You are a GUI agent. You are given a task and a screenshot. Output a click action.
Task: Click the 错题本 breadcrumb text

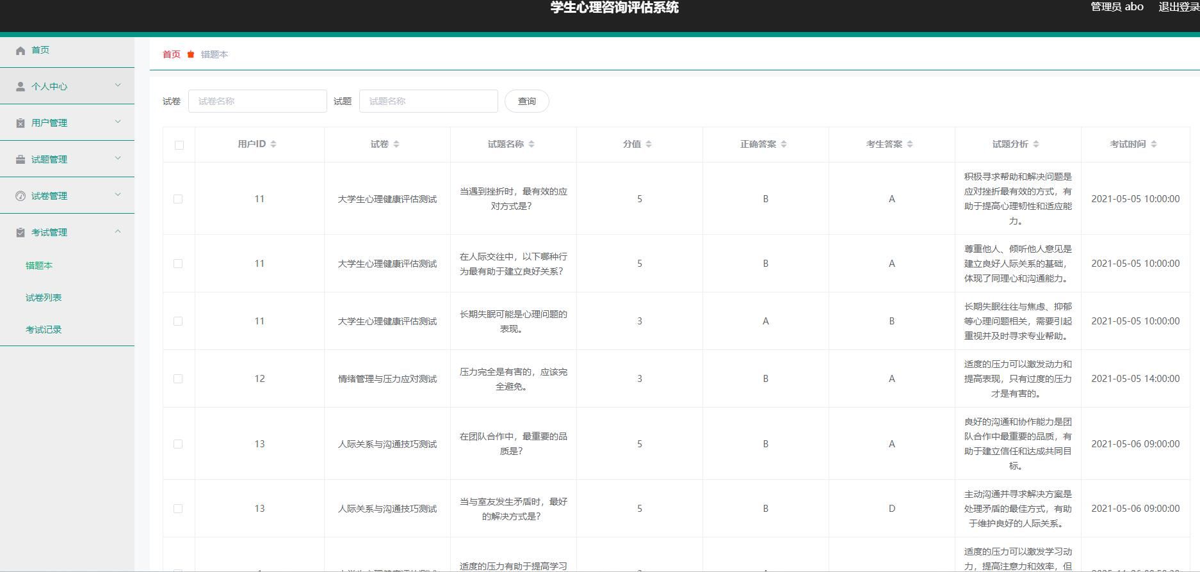[215, 54]
